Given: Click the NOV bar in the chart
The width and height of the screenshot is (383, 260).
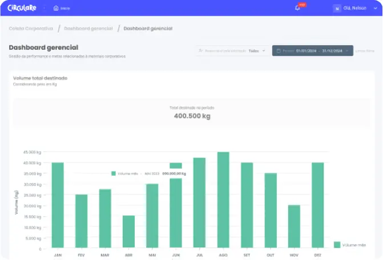Looking at the screenshot, I should point(294,226).
